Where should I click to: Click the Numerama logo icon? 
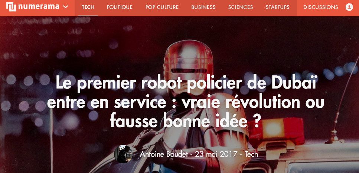click(11, 7)
